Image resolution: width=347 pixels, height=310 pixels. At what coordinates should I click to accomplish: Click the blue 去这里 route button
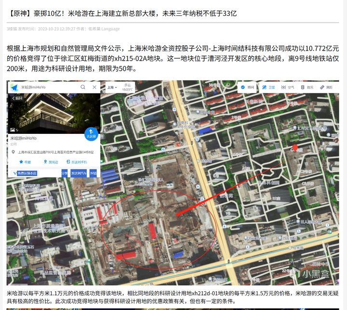click(x=91, y=134)
